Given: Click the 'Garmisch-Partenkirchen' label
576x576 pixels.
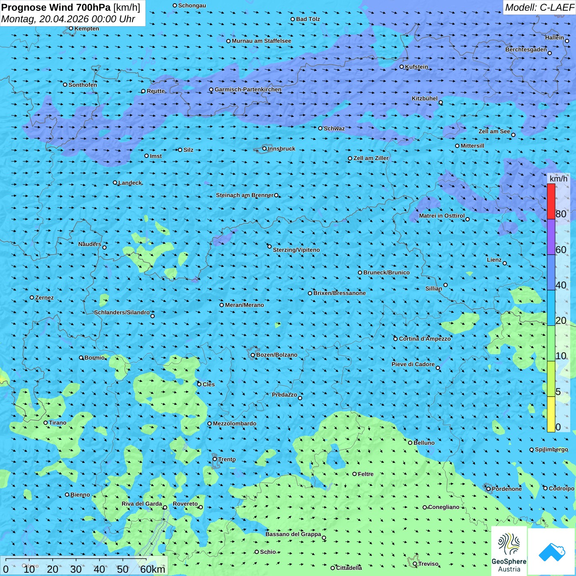Looking at the screenshot, I should 248,89.
